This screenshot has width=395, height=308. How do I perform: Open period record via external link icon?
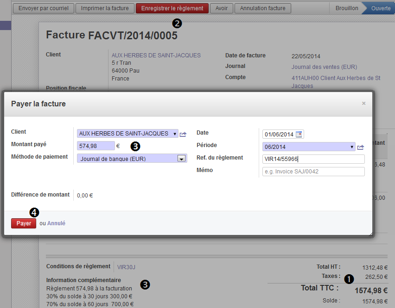[361, 147]
